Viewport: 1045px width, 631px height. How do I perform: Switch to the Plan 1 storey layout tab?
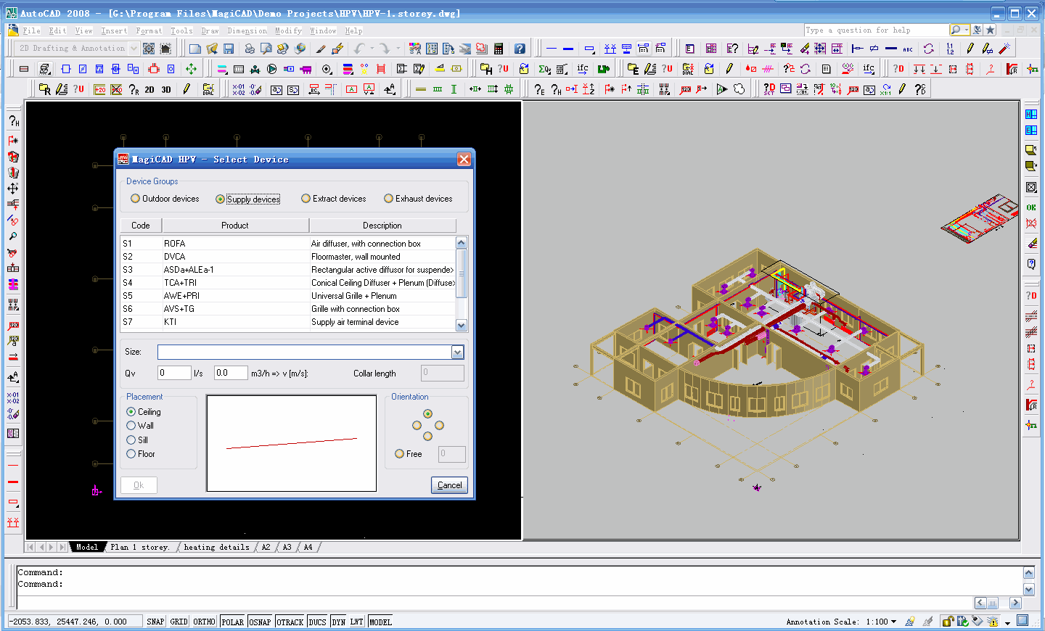(x=140, y=547)
